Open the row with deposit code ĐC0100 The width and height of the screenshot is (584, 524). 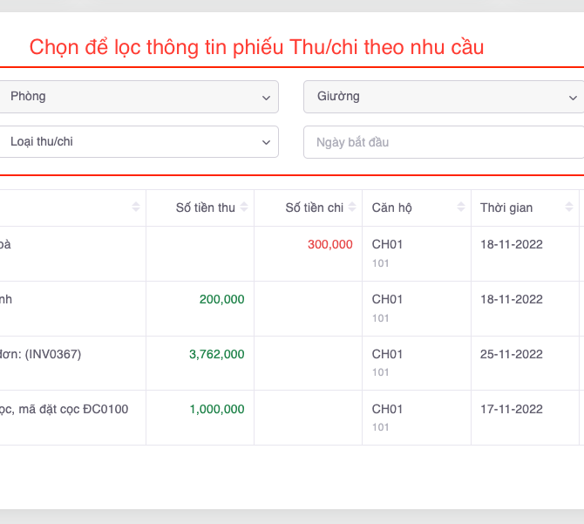tap(65, 410)
